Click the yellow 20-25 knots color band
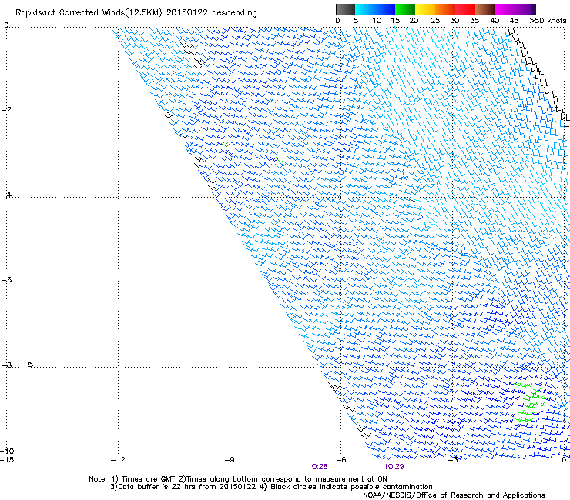Image resolution: width=570 pixels, height=500 pixels. [x=425, y=9]
